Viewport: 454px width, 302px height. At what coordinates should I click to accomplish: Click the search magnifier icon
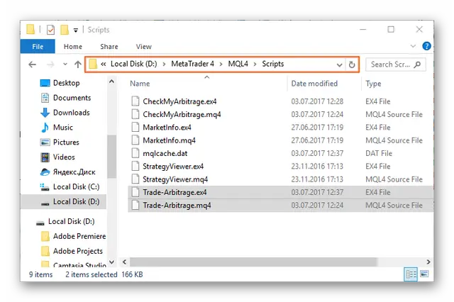coord(417,65)
